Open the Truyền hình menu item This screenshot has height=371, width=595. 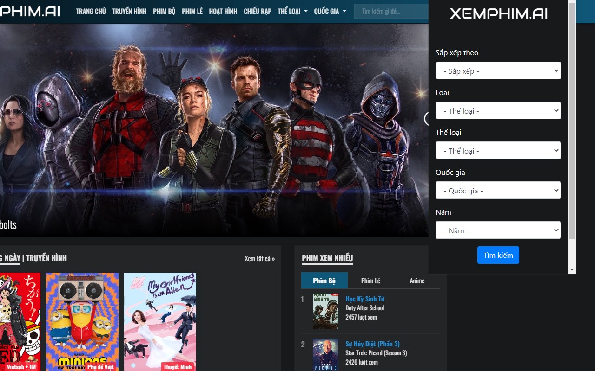click(x=129, y=11)
